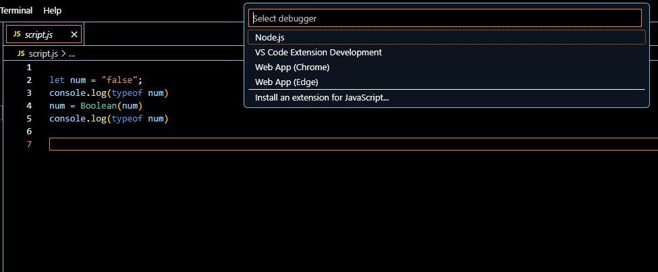Choose VS Code Extension Development debugger

pyautogui.click(x=447, y=53)
